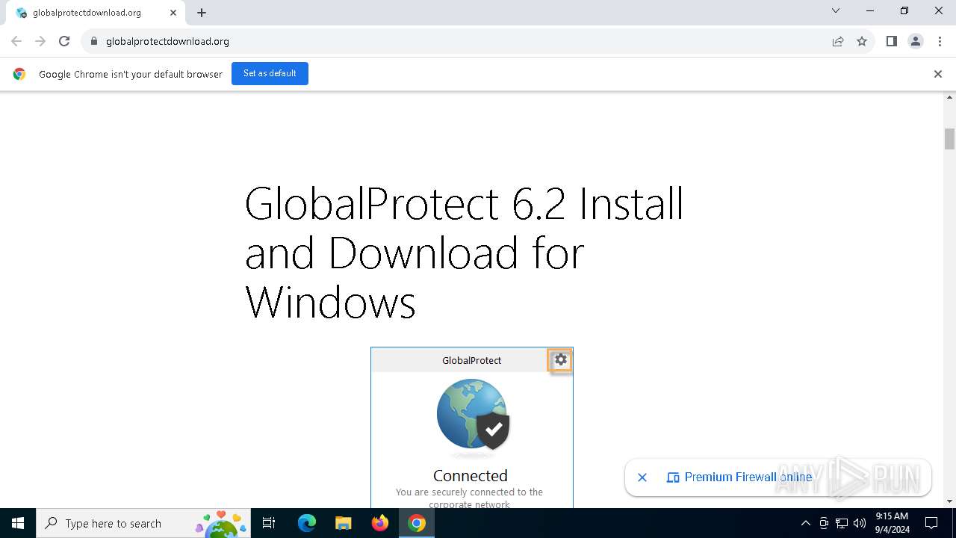
Task: Click the GlobalProtect globe shield image
Action: click(x=473, y=415)
